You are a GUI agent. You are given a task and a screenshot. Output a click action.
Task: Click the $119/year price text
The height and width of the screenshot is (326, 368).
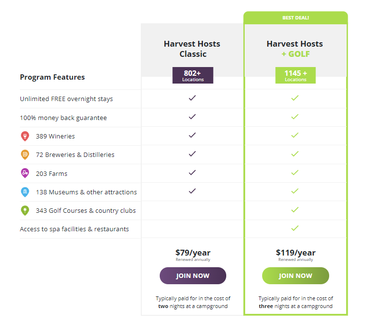tap(295, 253)
